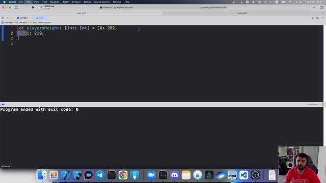
Task: Open Terminal from the dock
Action: coord(112,175)
